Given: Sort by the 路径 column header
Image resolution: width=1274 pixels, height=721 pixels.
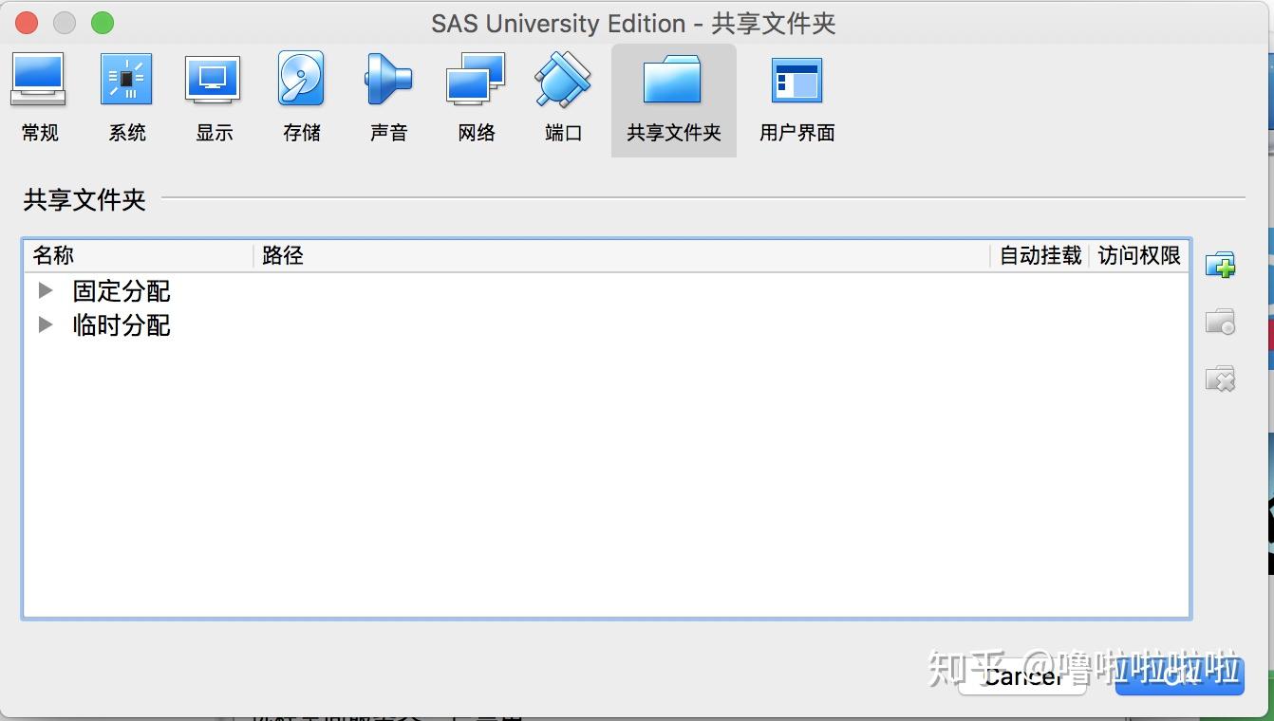Looking at the screenshot, I should [x=282, y=255].
